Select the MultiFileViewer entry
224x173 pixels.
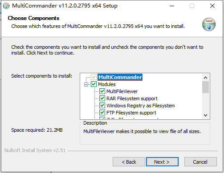point(122,91)
